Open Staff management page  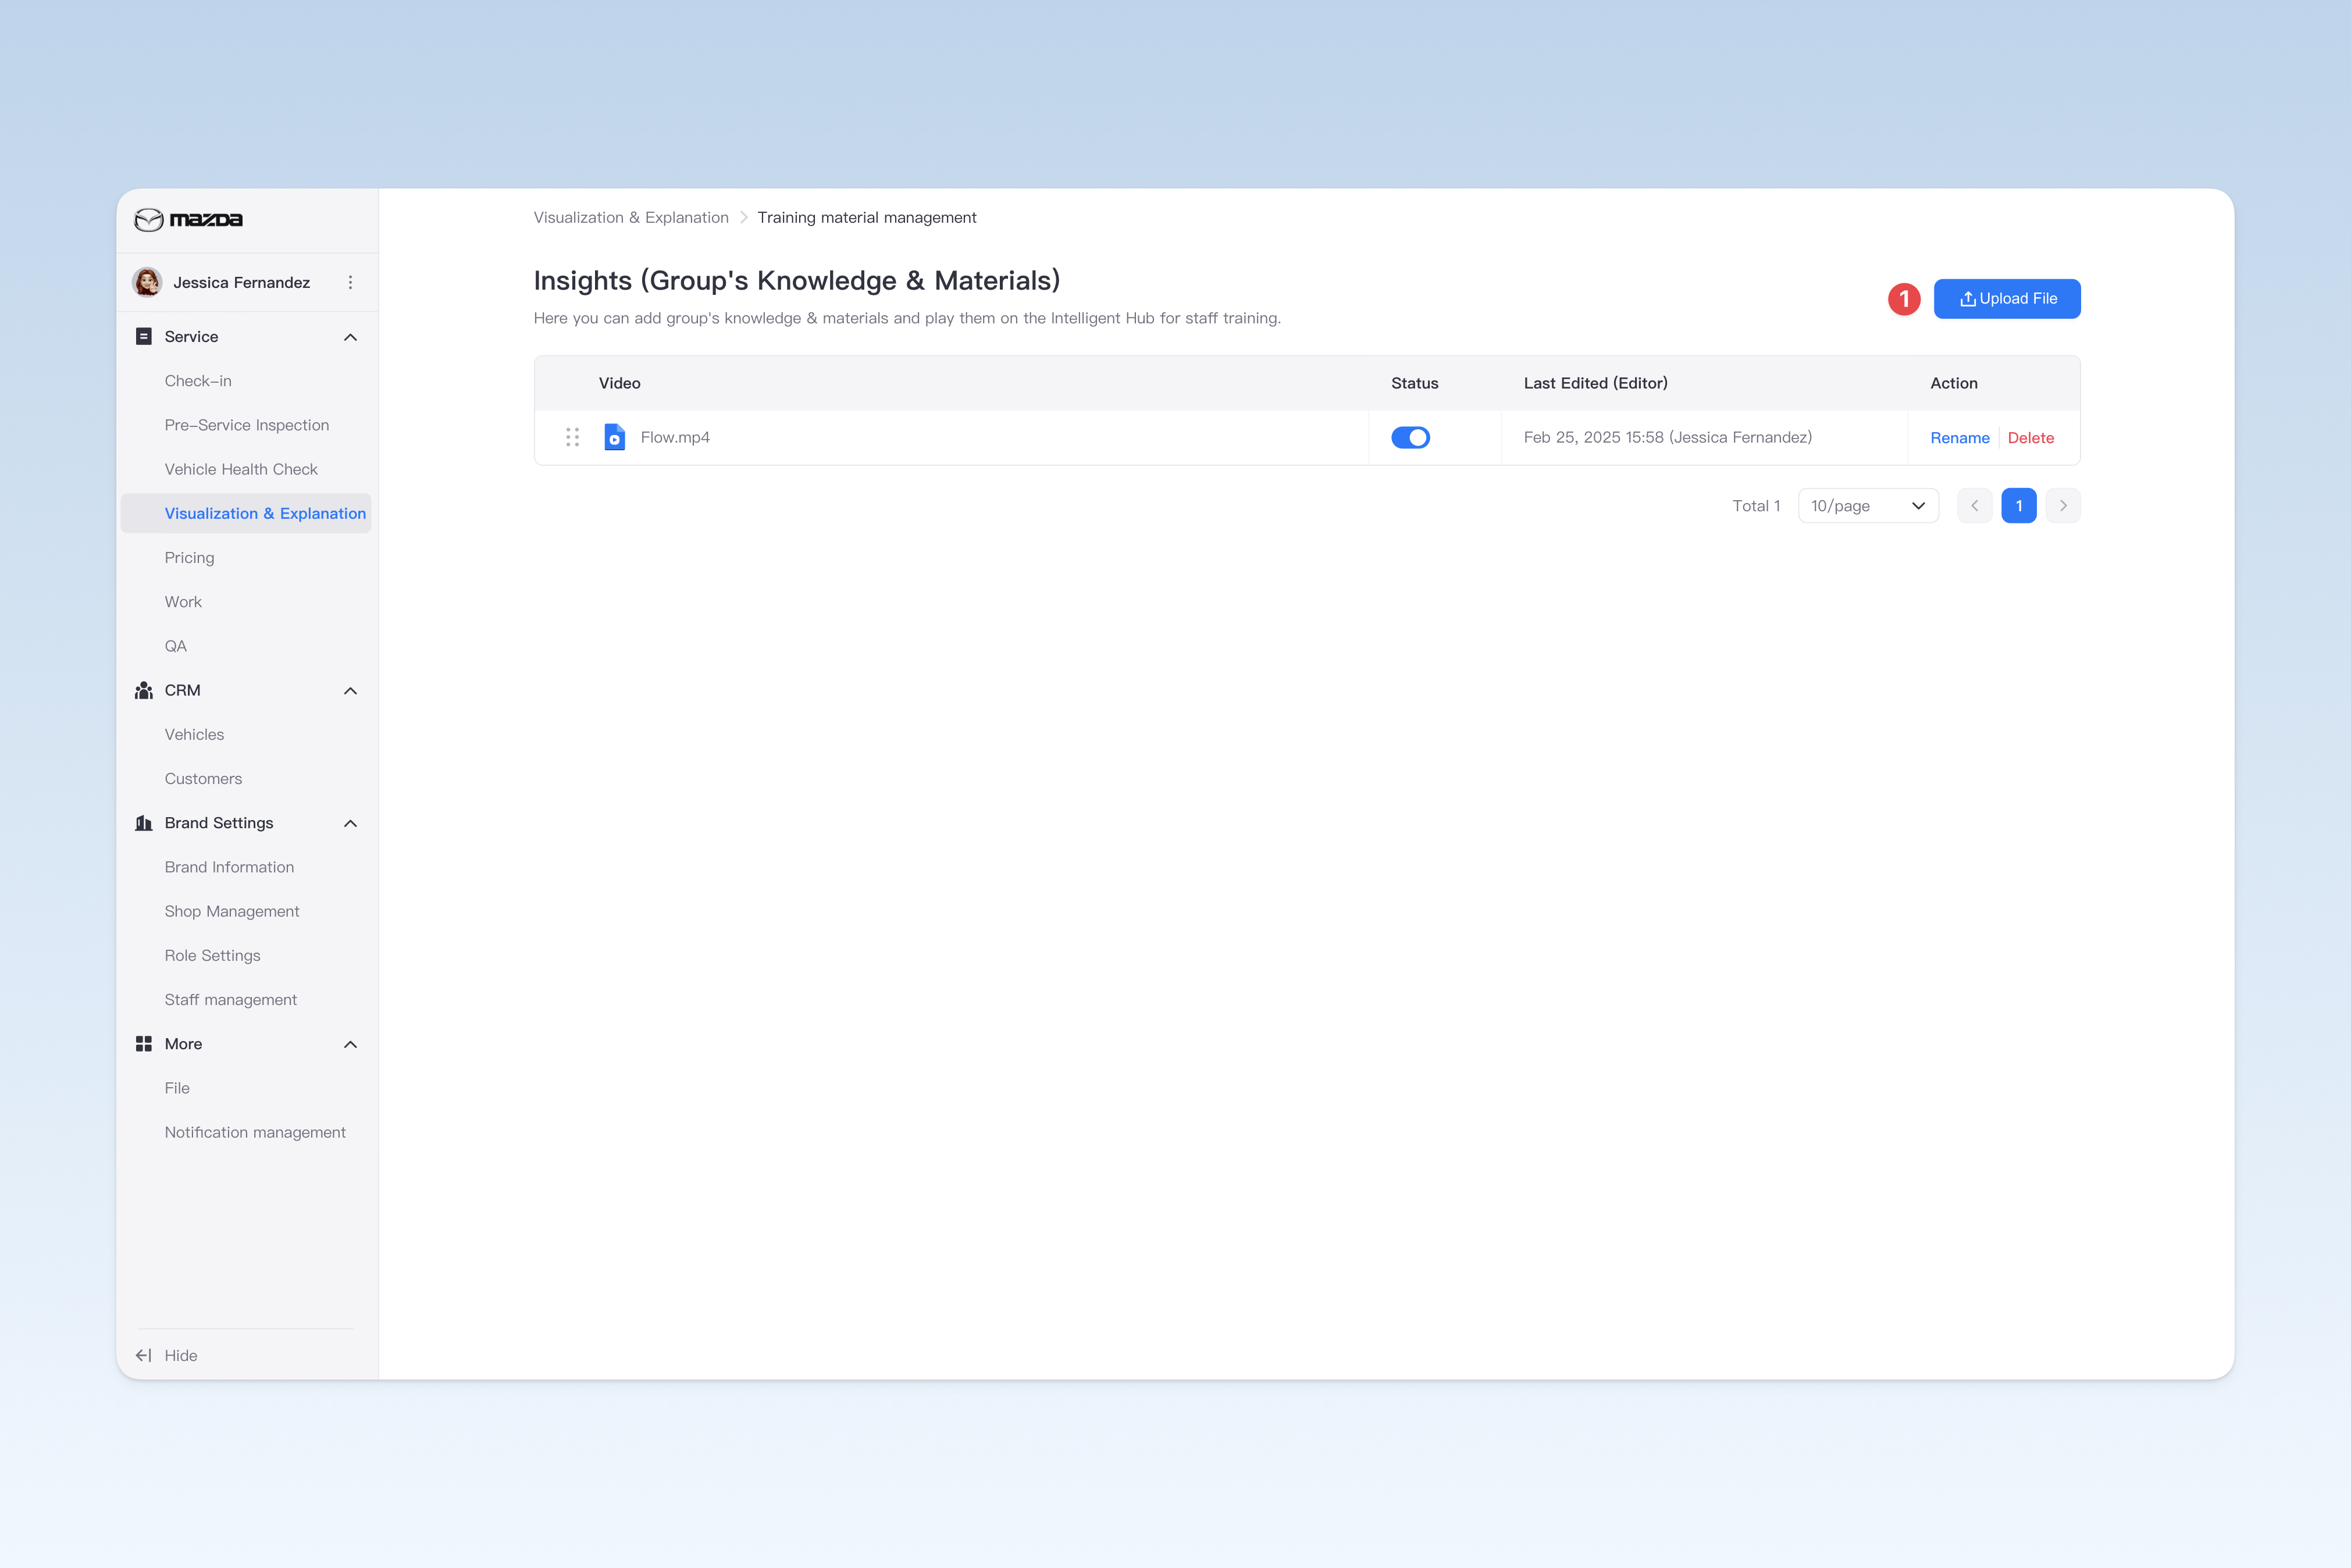(x=231, y=1000)
